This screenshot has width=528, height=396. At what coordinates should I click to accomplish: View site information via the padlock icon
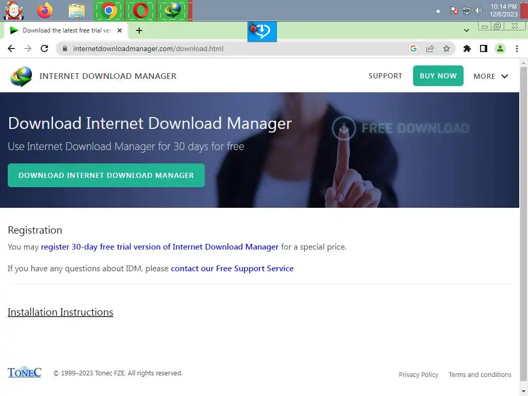pos(65,48)
